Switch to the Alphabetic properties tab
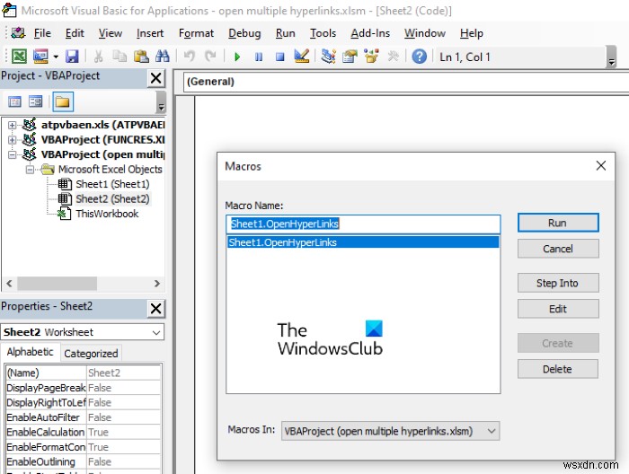 click(30, 352)
